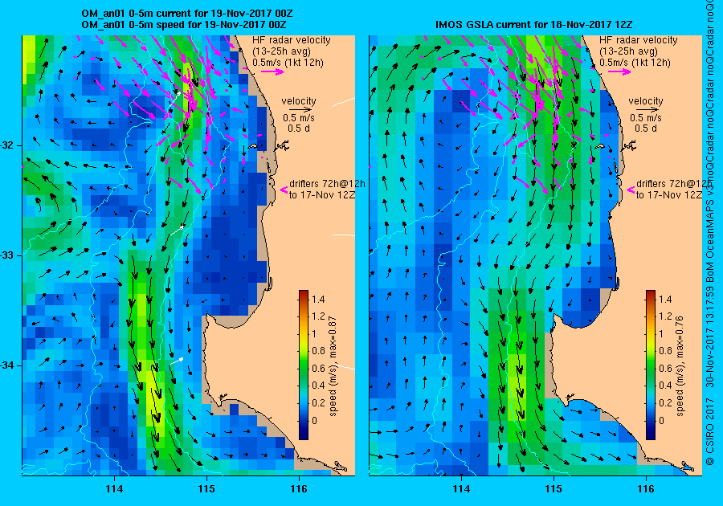
Task: Click the 0 tick label on OM_an01 colorbar
Action: 314,420
